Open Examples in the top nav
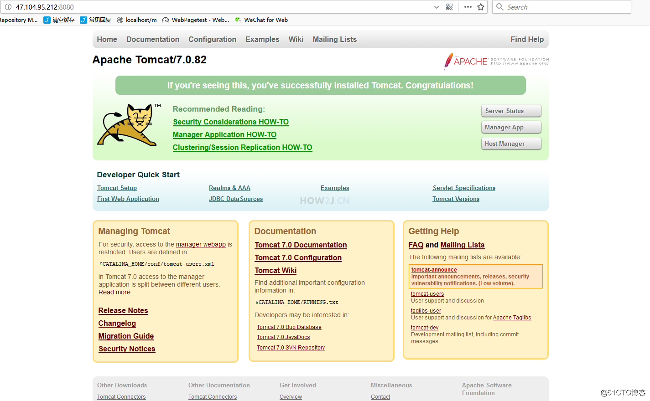 (x=262, y=39)
